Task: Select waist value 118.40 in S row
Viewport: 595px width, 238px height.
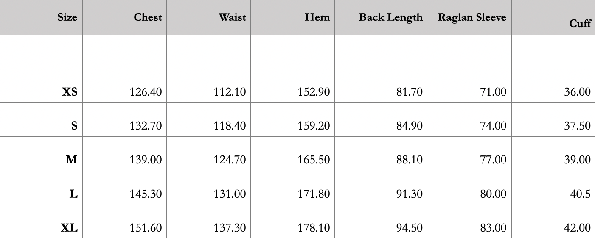Action: point(230,126)
